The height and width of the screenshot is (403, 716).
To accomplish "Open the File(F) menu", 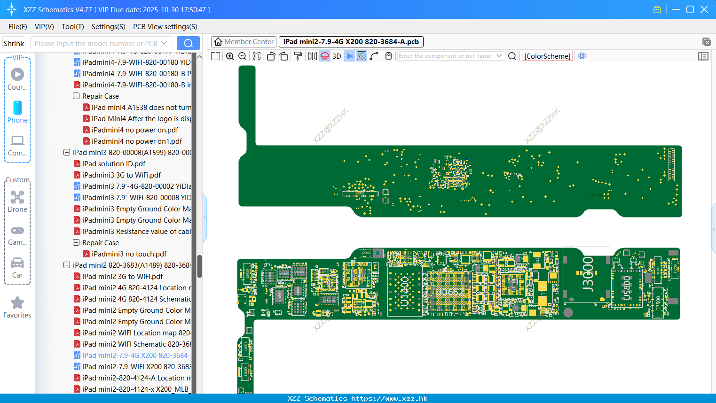I will (x=18, y=27).
